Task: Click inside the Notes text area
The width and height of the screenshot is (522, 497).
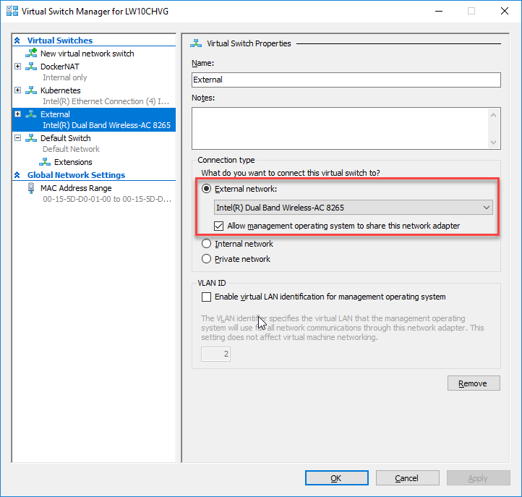Action: (341, 128)
